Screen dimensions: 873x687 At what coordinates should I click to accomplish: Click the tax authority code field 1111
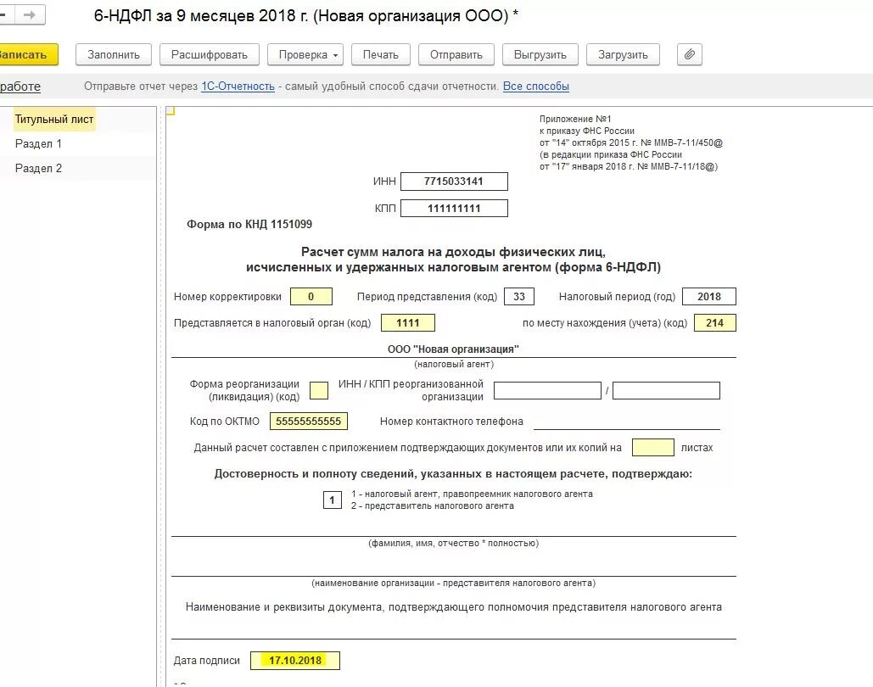pos(408,323)
